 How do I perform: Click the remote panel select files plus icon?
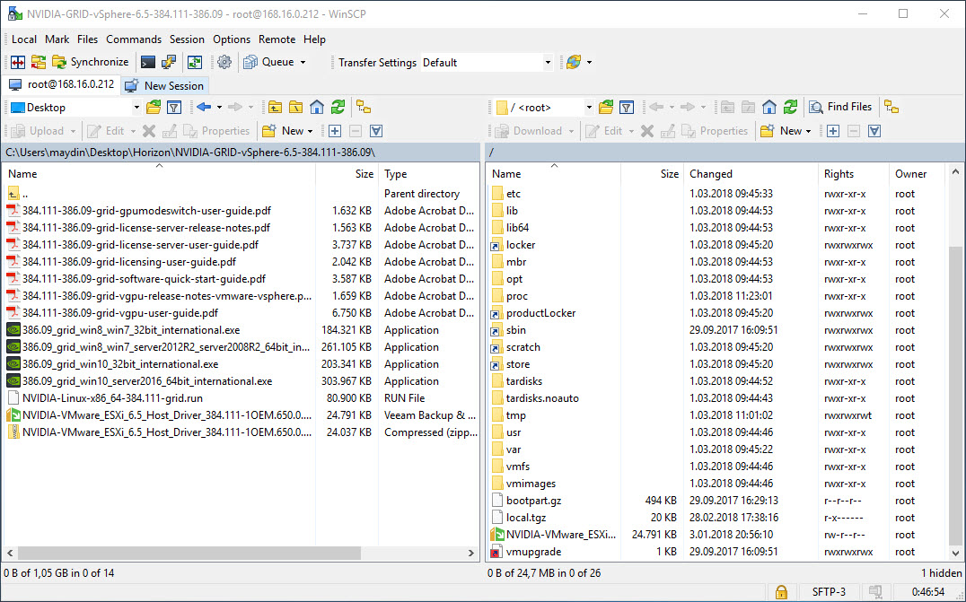pos(833,131)
